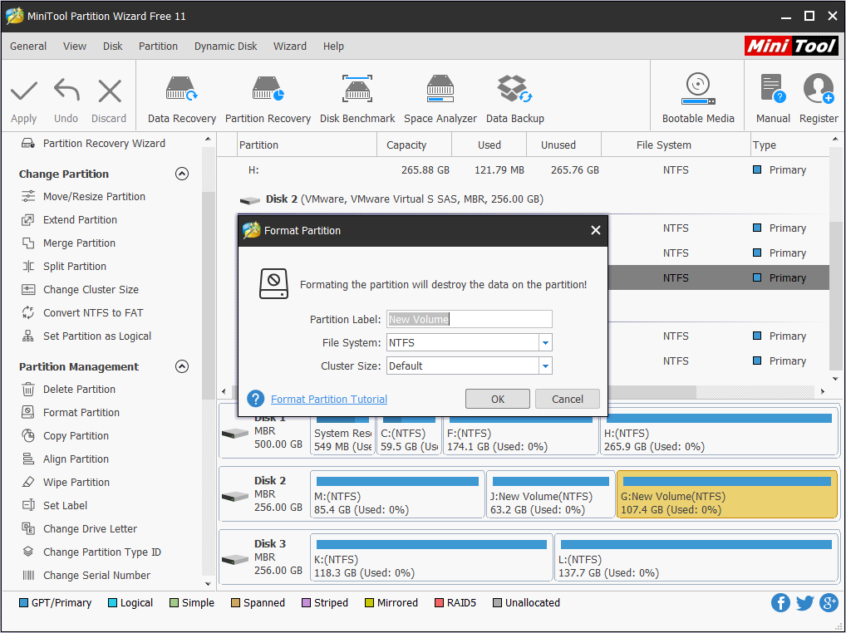Launch Partition Recovery from toolbar
Screen dimensions: 846x633
tap(268, 99)
